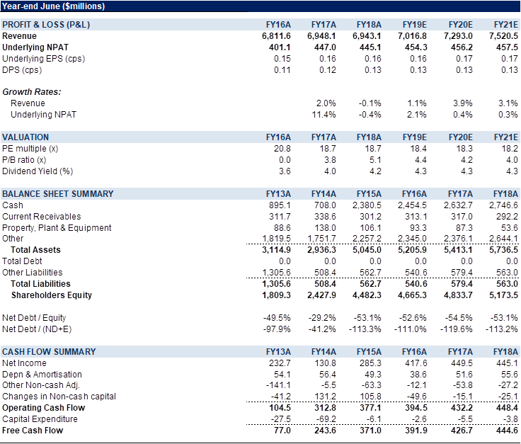Select Current Receivables value 338.6
Screen dimensions: 521x444
click(x=325, y=217)
